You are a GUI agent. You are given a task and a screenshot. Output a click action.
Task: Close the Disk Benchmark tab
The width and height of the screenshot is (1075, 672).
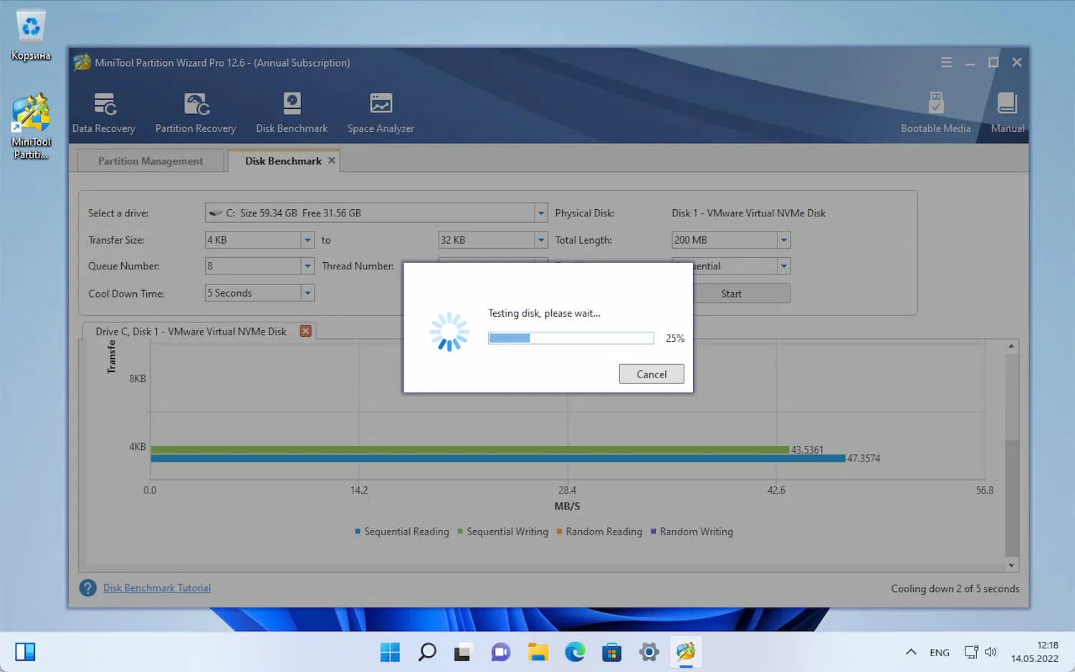click(332, 160)
